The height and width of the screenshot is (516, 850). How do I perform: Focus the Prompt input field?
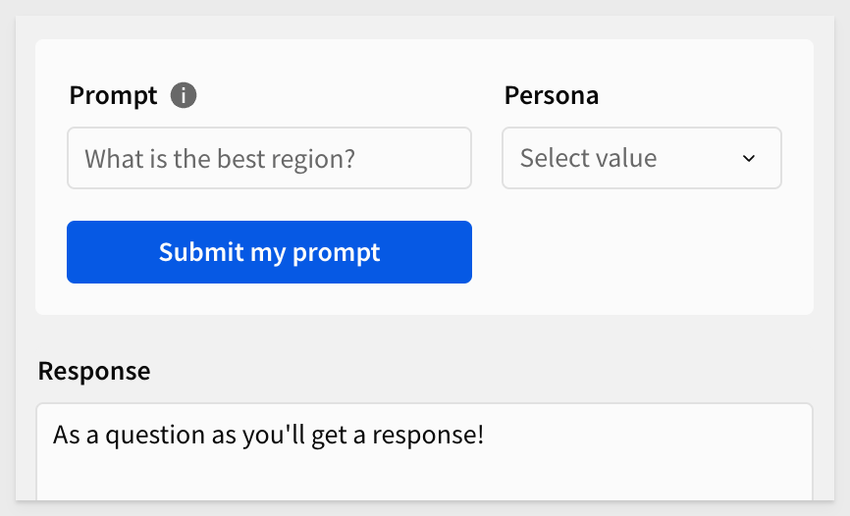[269, 158]
